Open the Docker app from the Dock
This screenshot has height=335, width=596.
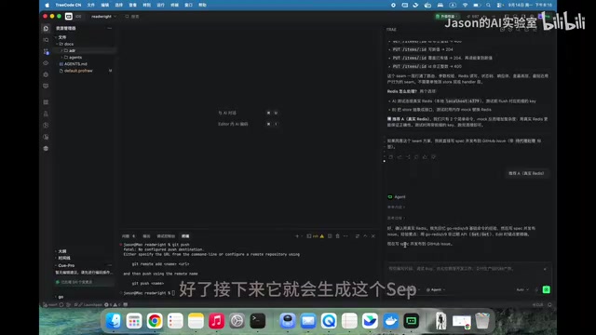point(390,321)
